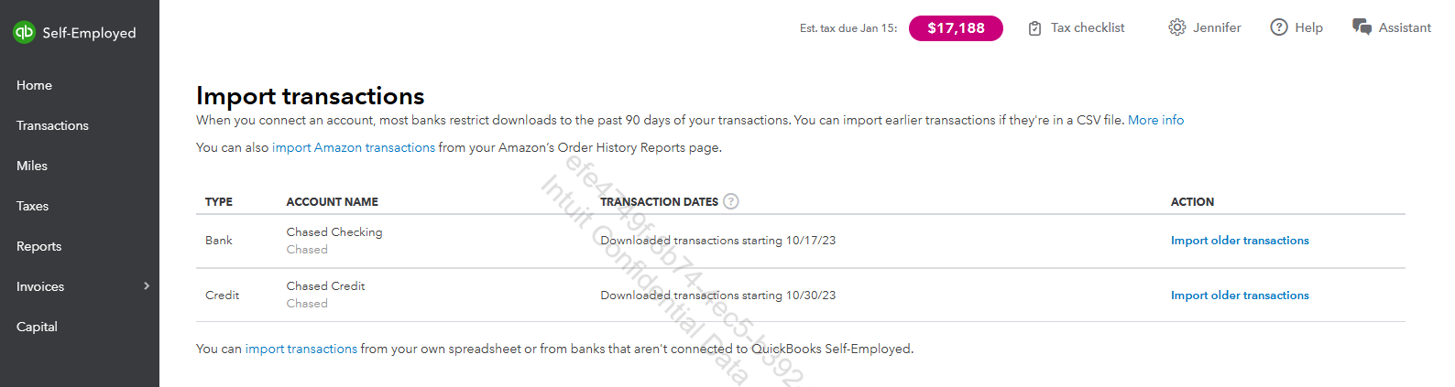Open the Taxes section
Viewport: 1455px width, 387px height.
[x=32, y=206]
